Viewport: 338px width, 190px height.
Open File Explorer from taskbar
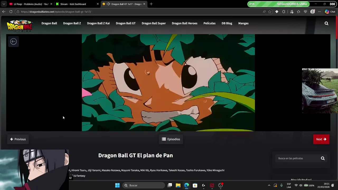tap(178, 185)
